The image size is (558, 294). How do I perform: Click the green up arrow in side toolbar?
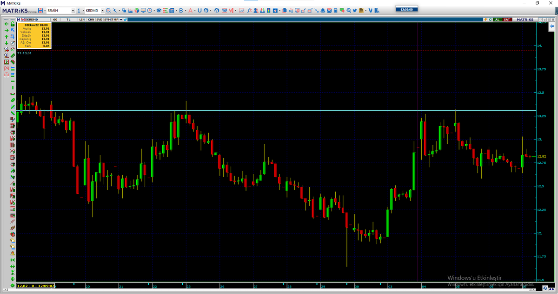click(x=7, y=37)
